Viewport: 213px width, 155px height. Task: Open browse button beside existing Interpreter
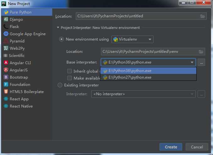click(x=201, y=94)
